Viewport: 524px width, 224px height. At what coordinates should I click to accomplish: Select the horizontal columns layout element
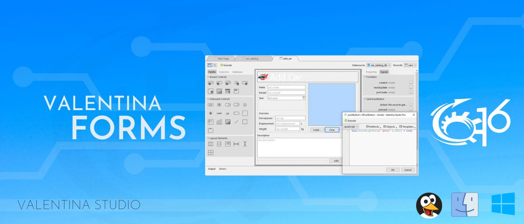211,144
